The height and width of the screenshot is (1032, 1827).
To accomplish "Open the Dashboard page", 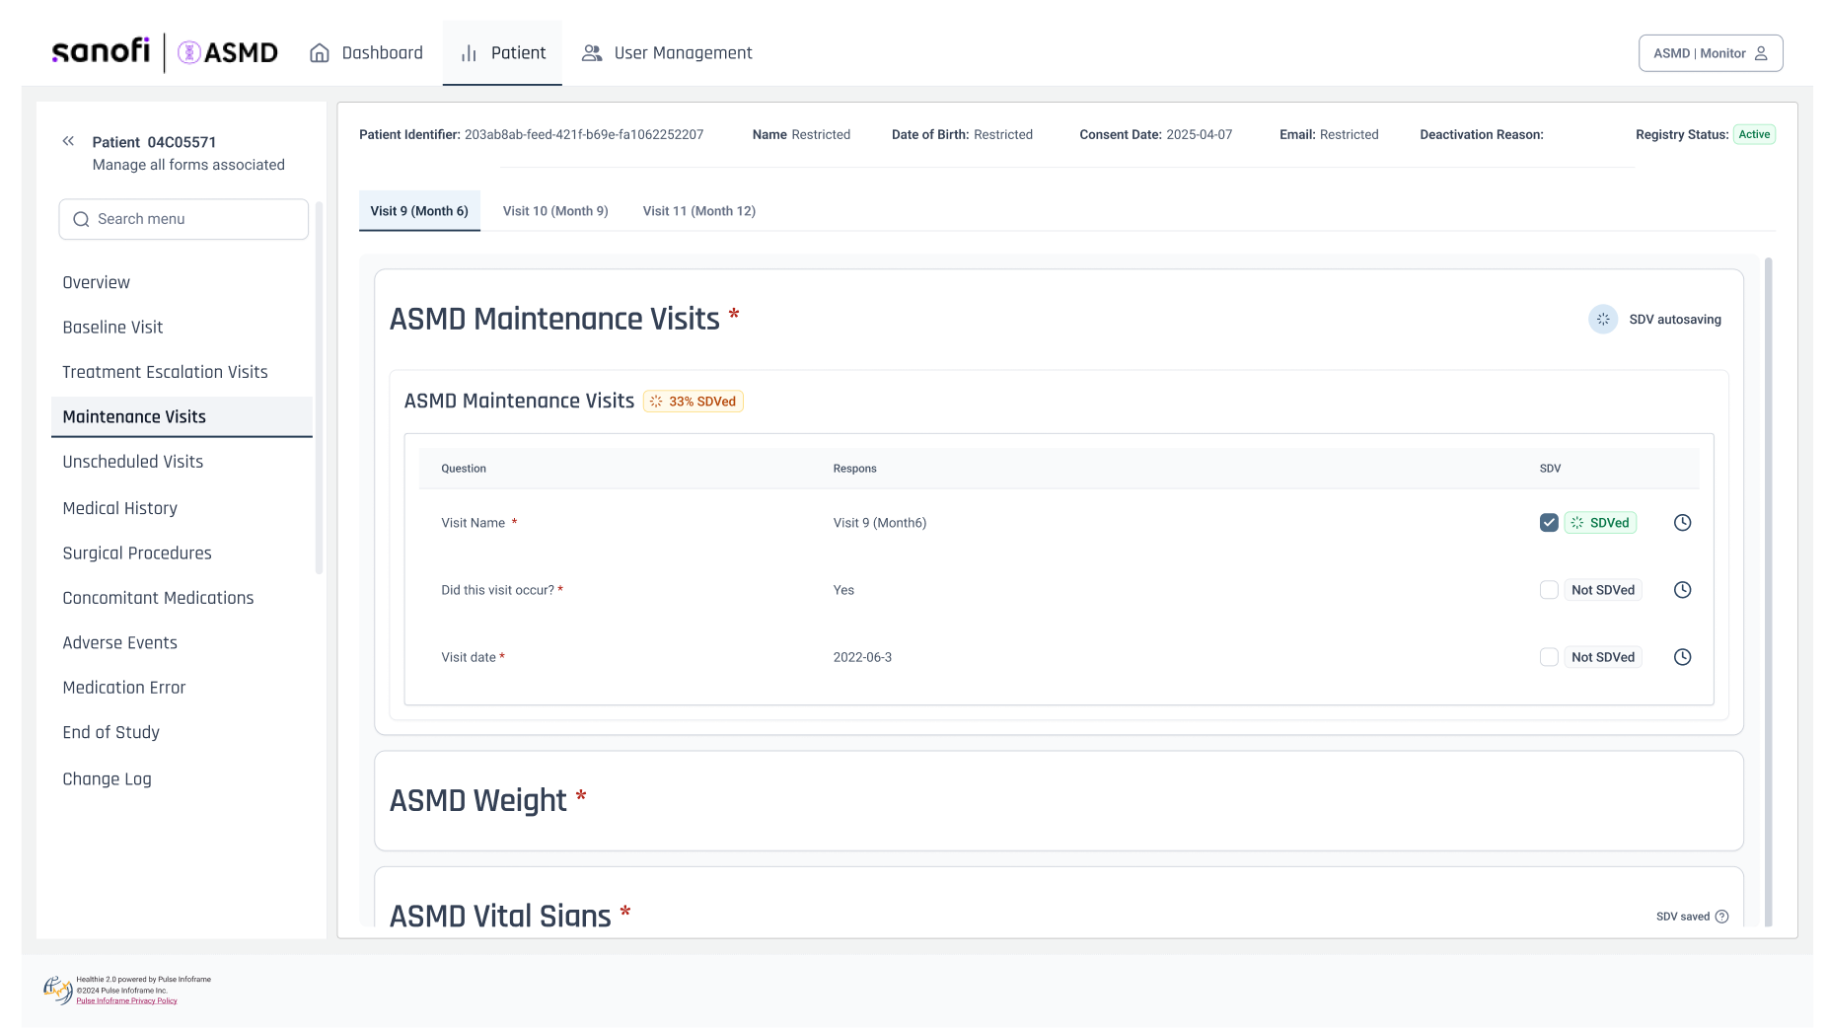I will (x=366, y=53).
